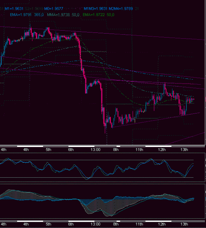Click 6th on the bottom-most time axis
The height and width of the screenshot is (228, 206).
pos(71,224)
